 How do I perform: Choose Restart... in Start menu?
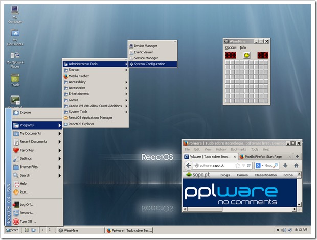pyautogui.click(x=37, y=213)
